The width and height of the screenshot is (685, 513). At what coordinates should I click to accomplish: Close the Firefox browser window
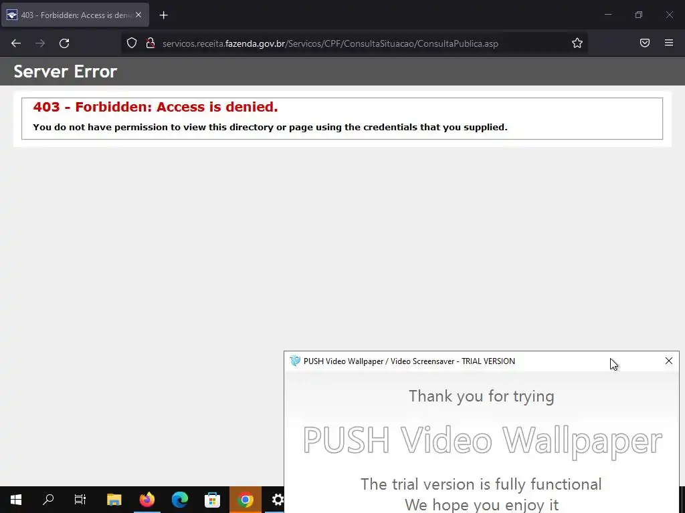pyautogui.click(x=669, y=15)
